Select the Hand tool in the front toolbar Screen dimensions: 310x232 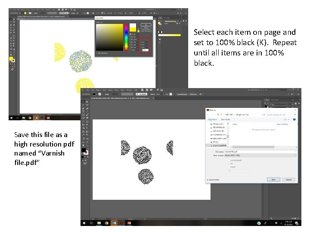coord(83,145)
